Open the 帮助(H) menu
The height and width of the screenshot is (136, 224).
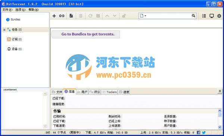[34, 10]
